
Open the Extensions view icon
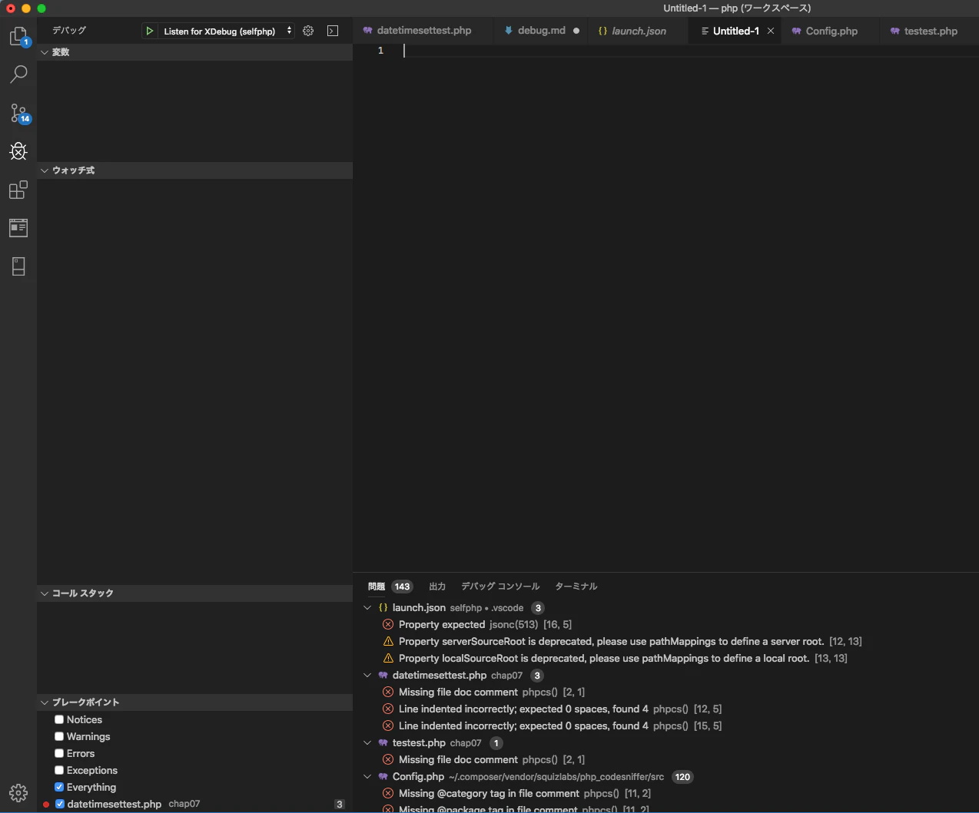pyautogui.click(x=18, y=190)
